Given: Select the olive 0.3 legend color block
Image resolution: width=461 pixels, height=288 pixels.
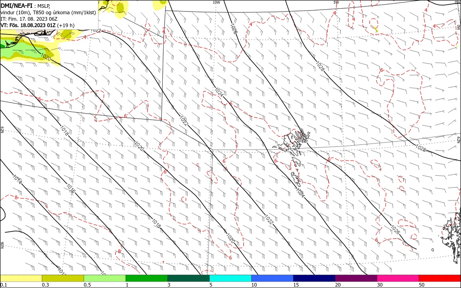Looking at the screenshot, I should pos(63,278).
